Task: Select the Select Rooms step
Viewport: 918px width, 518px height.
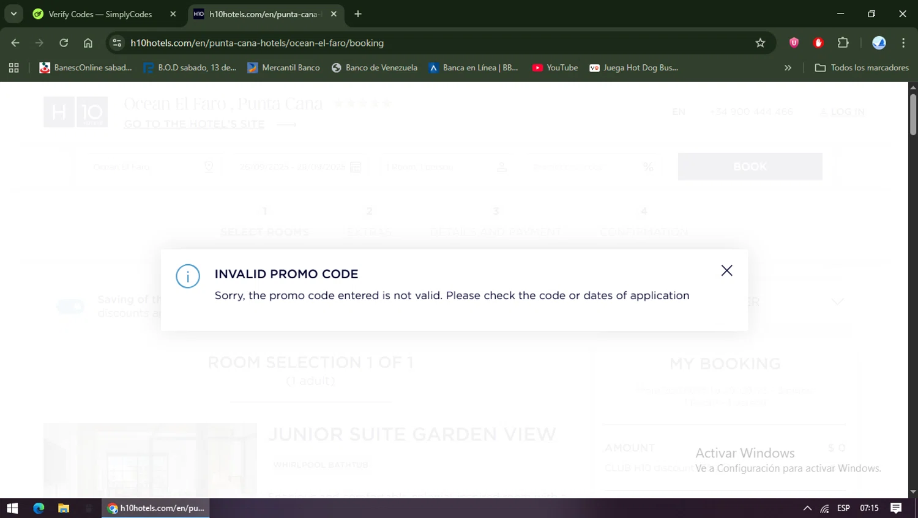Action: [264, 222]
